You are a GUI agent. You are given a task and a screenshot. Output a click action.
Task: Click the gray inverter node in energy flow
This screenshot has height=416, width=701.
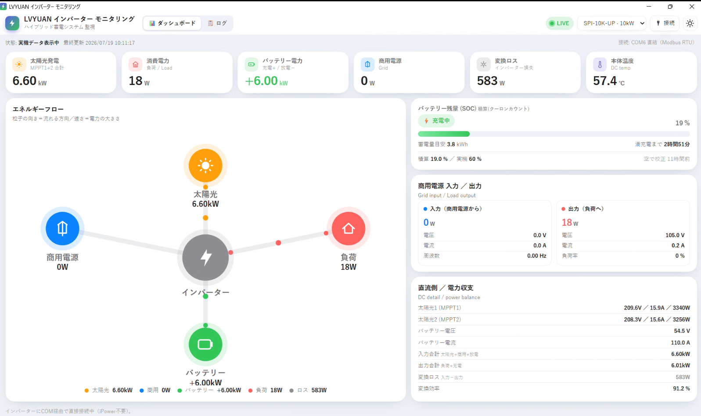pyautogui.click(x=205, y=257)
